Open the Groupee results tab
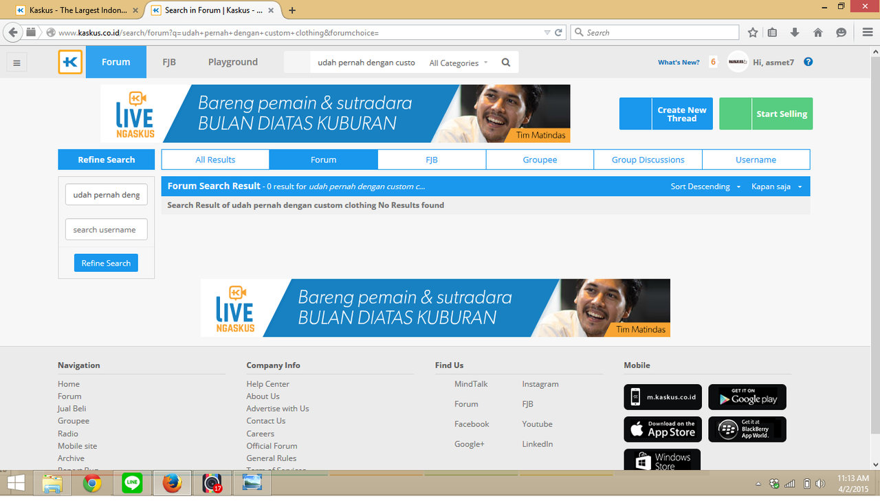 [x=540, y=160]
